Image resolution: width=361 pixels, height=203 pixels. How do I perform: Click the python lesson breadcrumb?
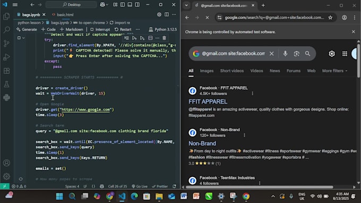[29, 22]
